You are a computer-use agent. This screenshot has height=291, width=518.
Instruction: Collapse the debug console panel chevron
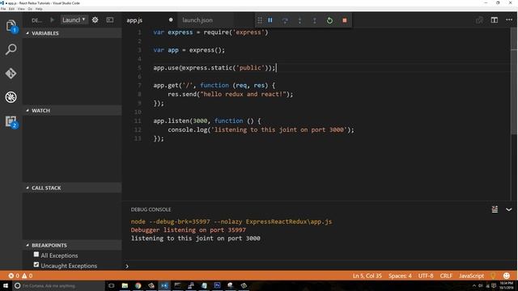[x=509, y=209]
